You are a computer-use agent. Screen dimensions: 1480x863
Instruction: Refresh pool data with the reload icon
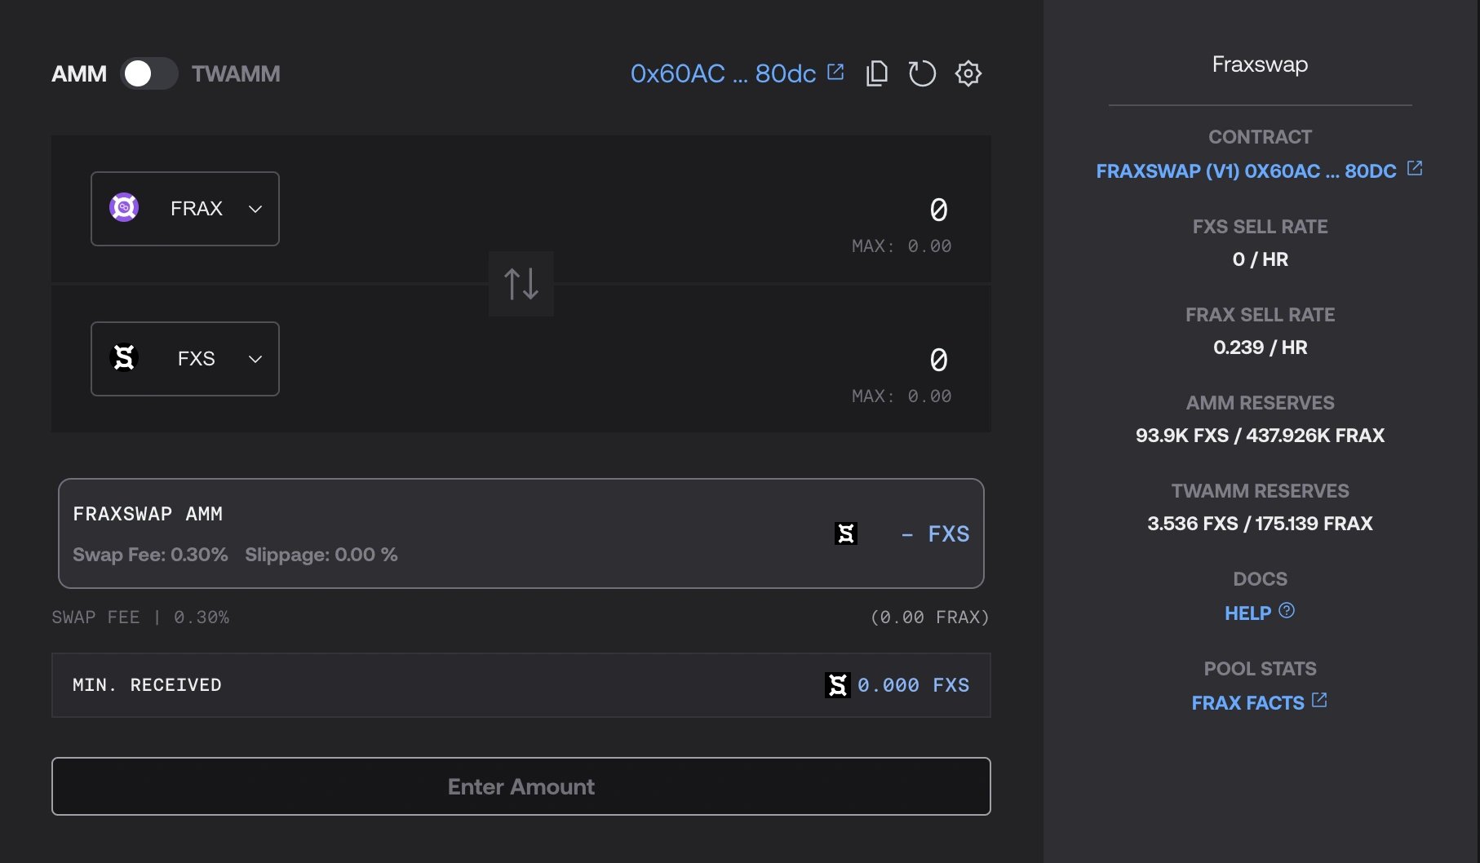[922, 73]
